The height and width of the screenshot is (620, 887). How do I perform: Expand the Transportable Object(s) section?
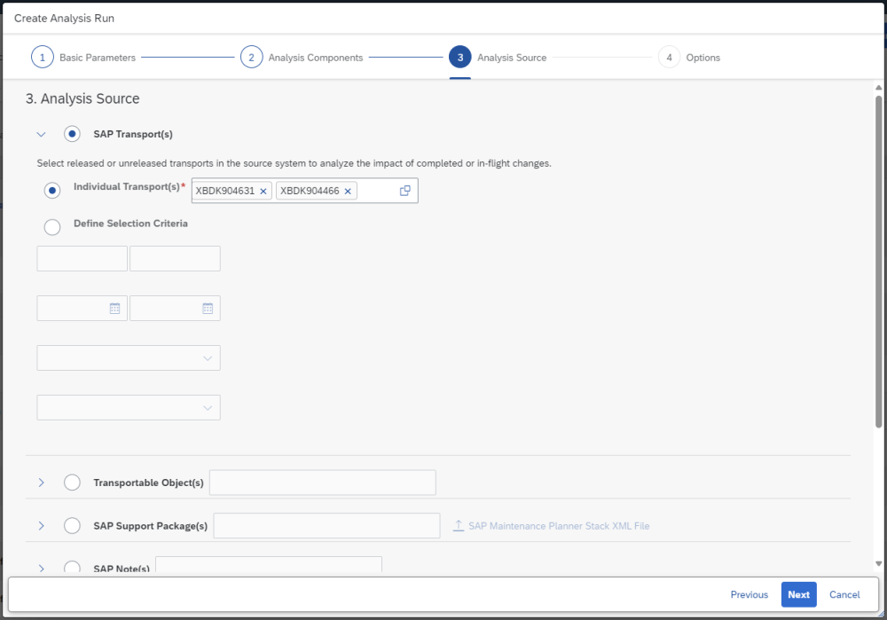coord(41,483)
